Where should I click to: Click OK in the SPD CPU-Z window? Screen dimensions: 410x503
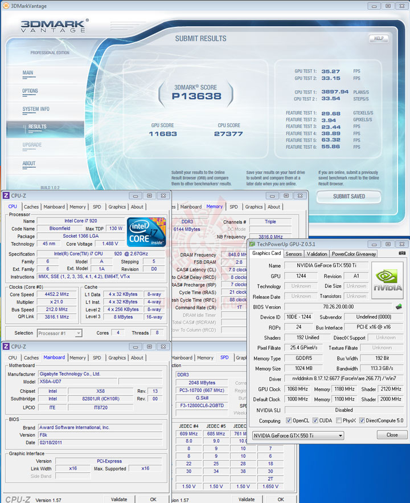(x=281, y=499)
